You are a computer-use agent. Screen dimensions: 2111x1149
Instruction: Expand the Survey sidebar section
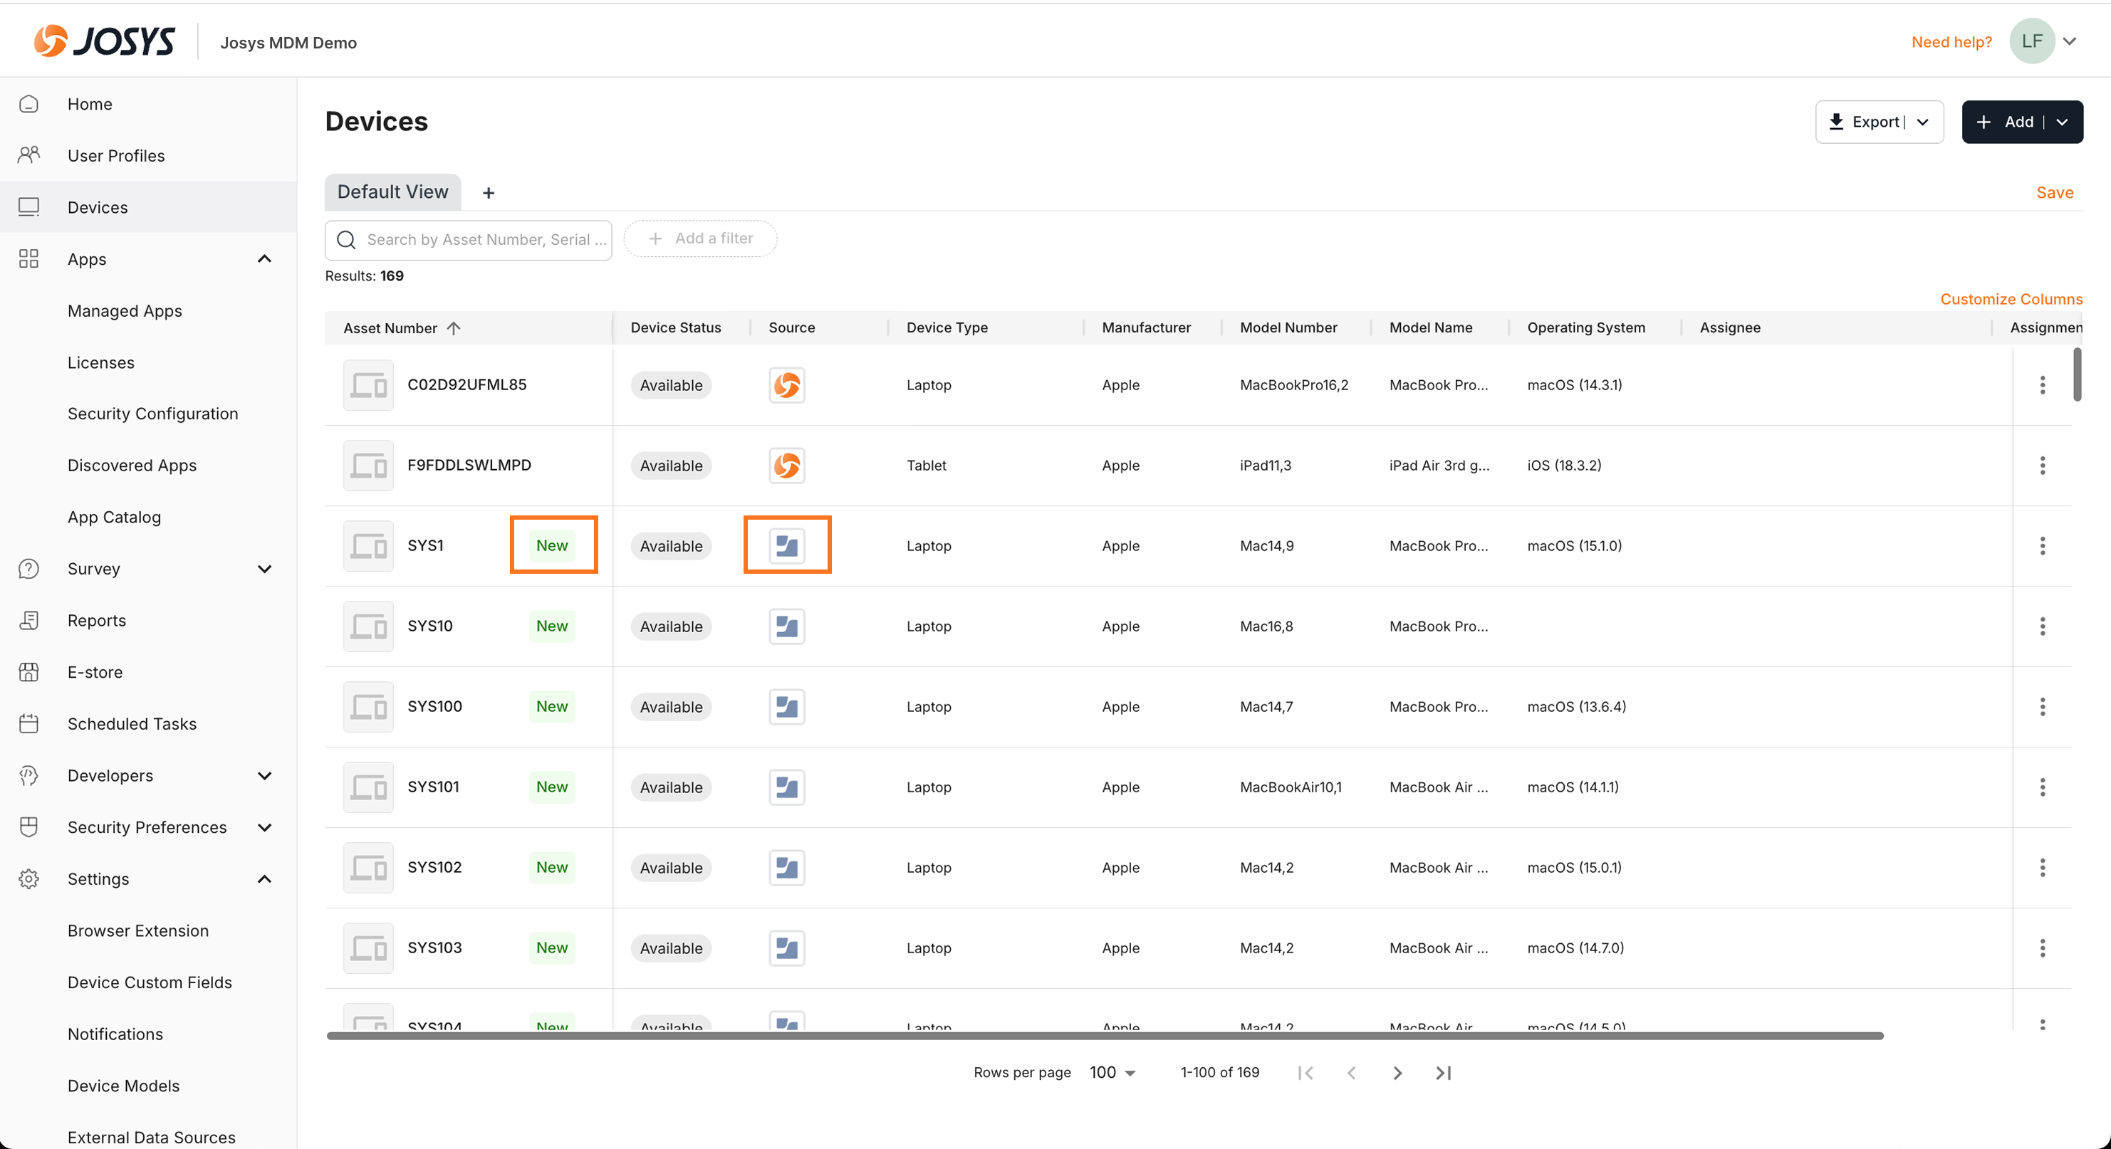264,570
